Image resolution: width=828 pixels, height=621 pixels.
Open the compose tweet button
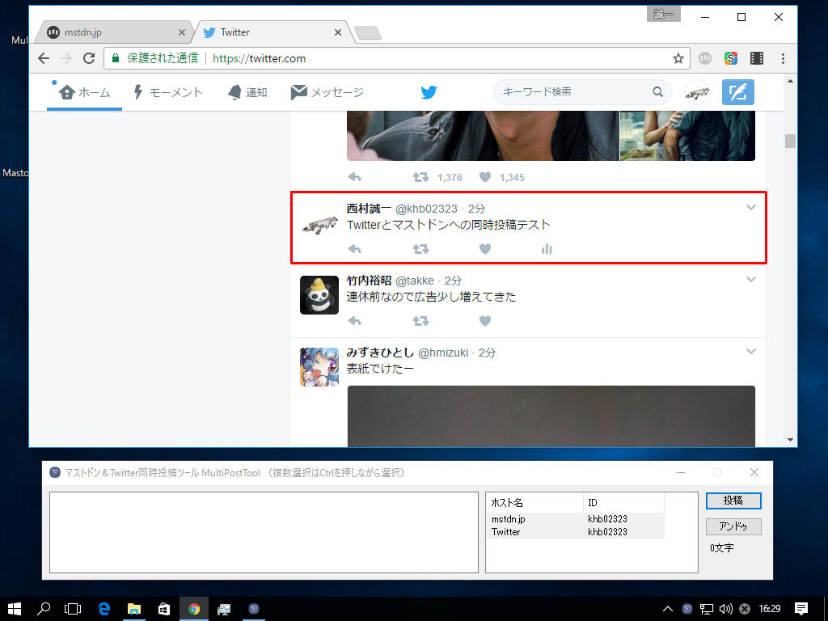pos(737,92)
